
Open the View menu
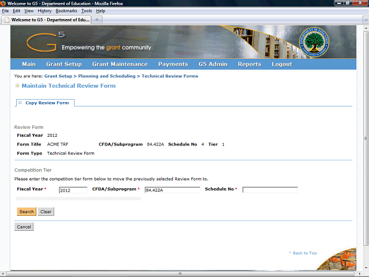click(x=29, y=11)
